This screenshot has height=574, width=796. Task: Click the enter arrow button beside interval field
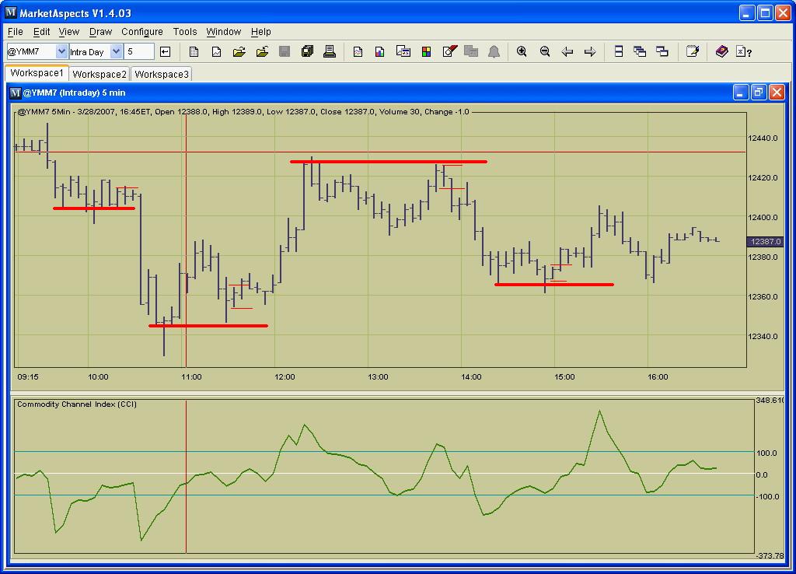coord(165,52)
